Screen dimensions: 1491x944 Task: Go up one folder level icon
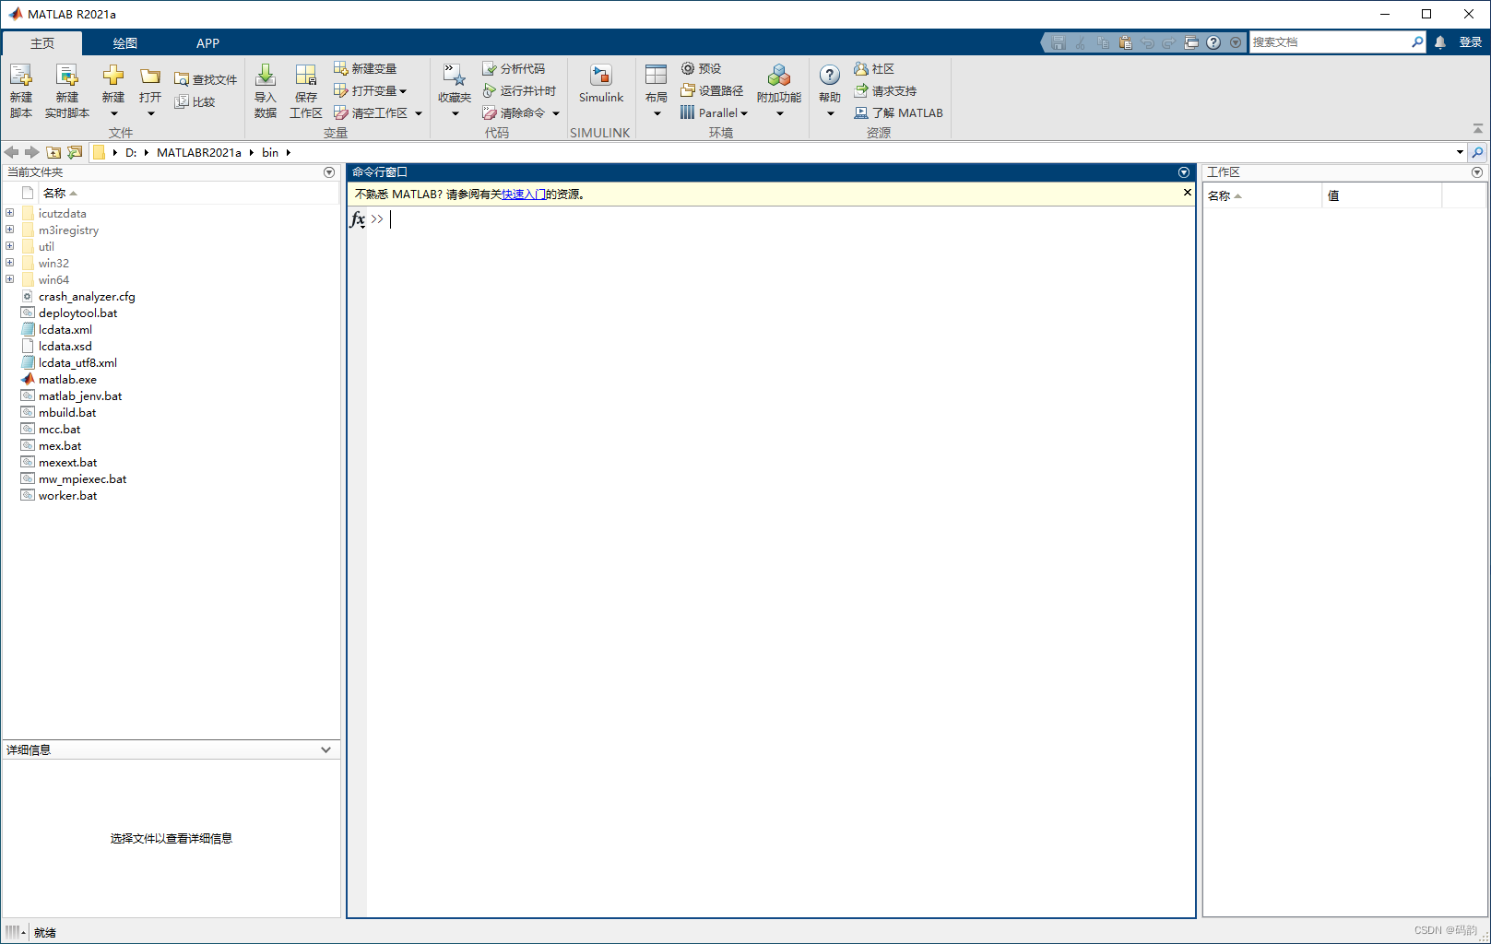53,152
